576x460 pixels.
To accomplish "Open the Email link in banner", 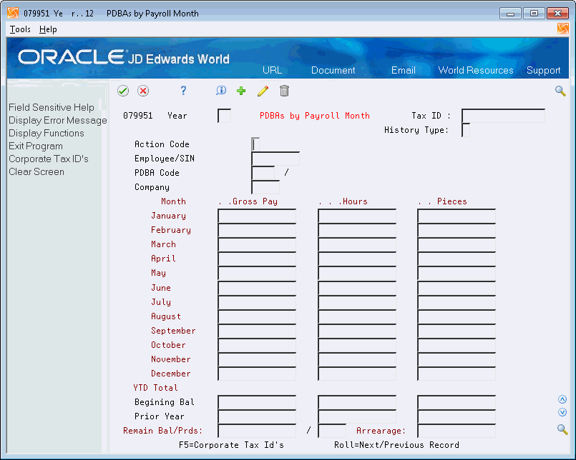I will pos(404,70).
